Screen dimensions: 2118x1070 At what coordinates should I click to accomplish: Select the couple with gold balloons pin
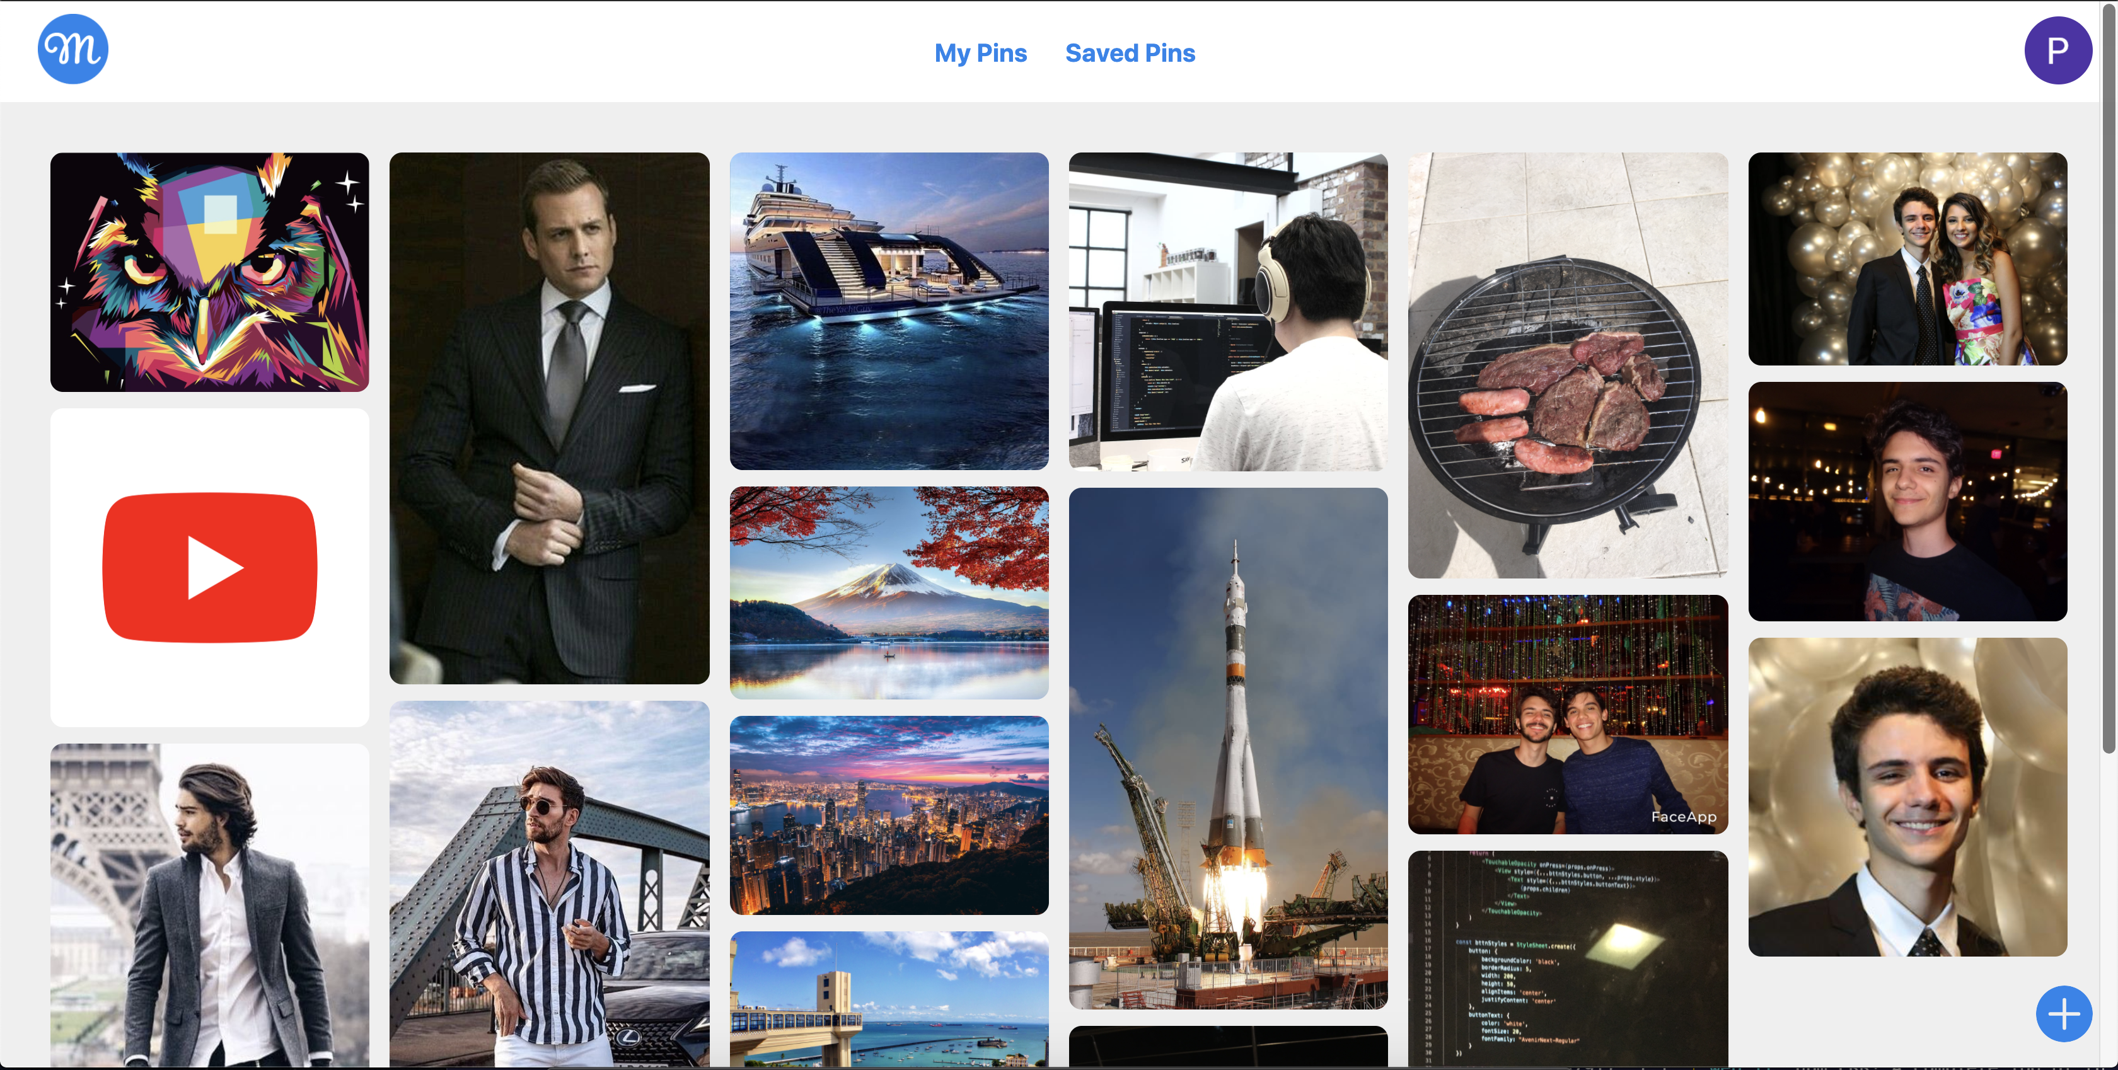tap(1907, 259)
